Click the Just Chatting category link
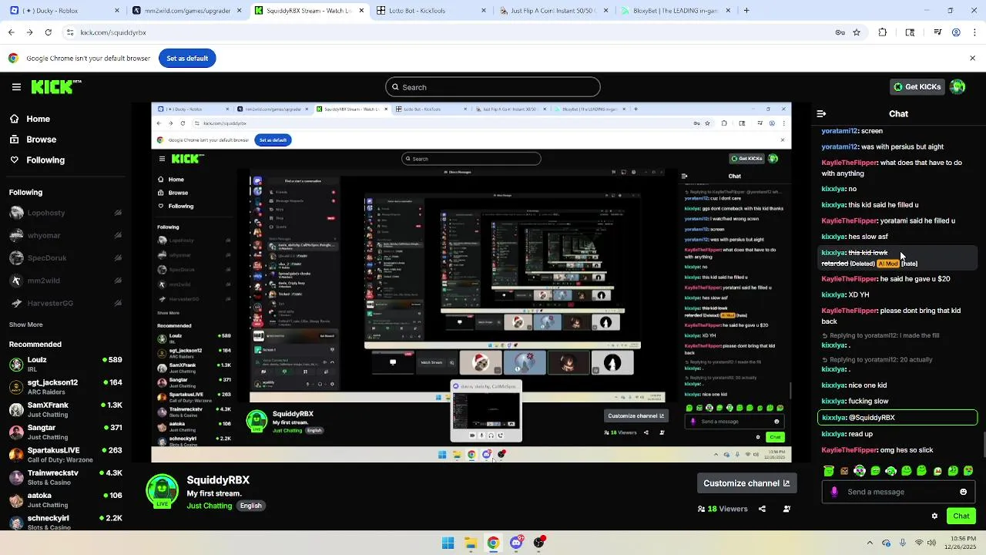The height and width of the screenshot is (555, 986). tap(209, 506)
